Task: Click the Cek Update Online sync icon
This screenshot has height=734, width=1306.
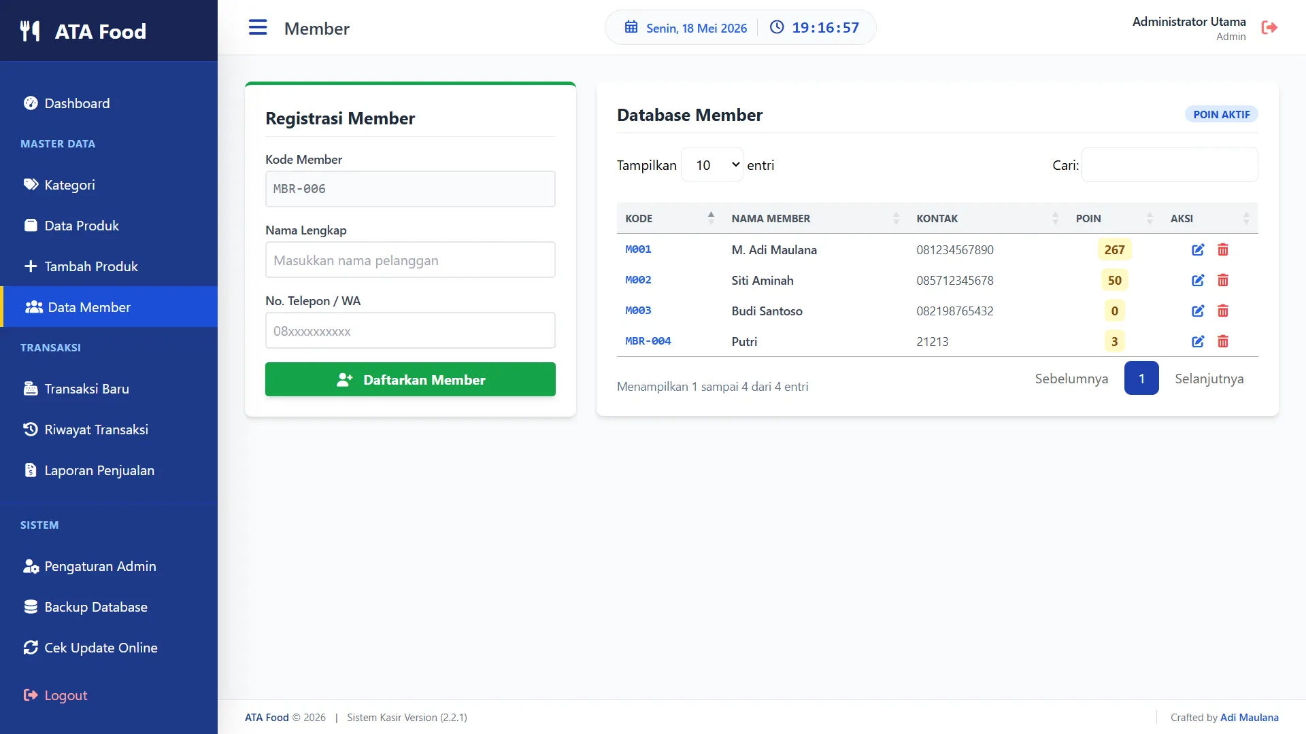Action: (x=31, y=648)
